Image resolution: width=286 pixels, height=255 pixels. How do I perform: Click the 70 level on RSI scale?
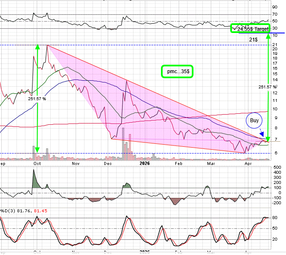pos(275,14)
